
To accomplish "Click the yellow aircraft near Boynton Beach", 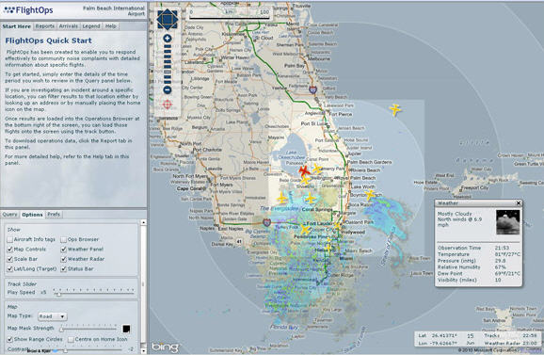I will click(370, 195).
